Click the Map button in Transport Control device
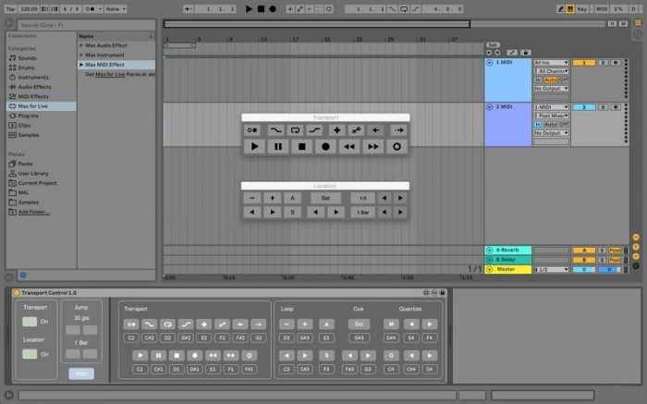 click(x=80, y=373)
